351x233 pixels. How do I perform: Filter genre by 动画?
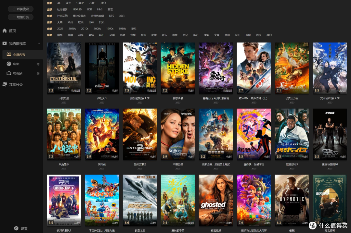[x=112, y=35]
